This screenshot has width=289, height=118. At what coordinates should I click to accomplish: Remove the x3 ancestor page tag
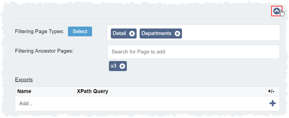(x=122, y=66)
